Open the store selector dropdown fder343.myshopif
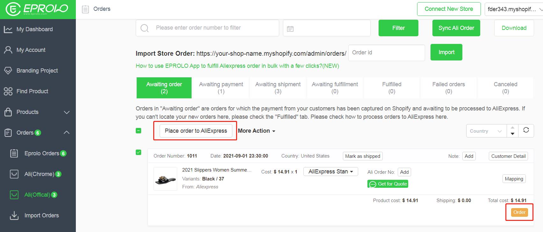543x232 pixels. point(514,9)
